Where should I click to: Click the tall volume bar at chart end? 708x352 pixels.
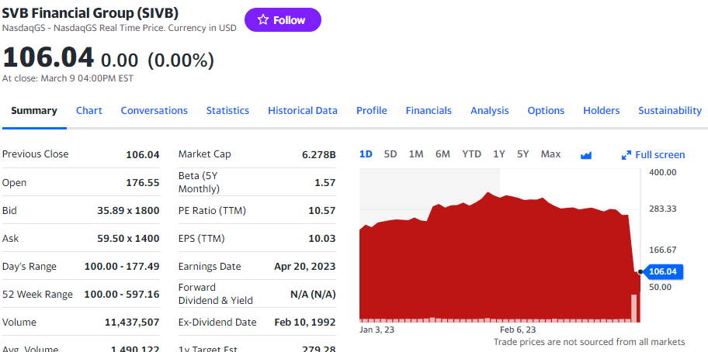coord(634,309)
